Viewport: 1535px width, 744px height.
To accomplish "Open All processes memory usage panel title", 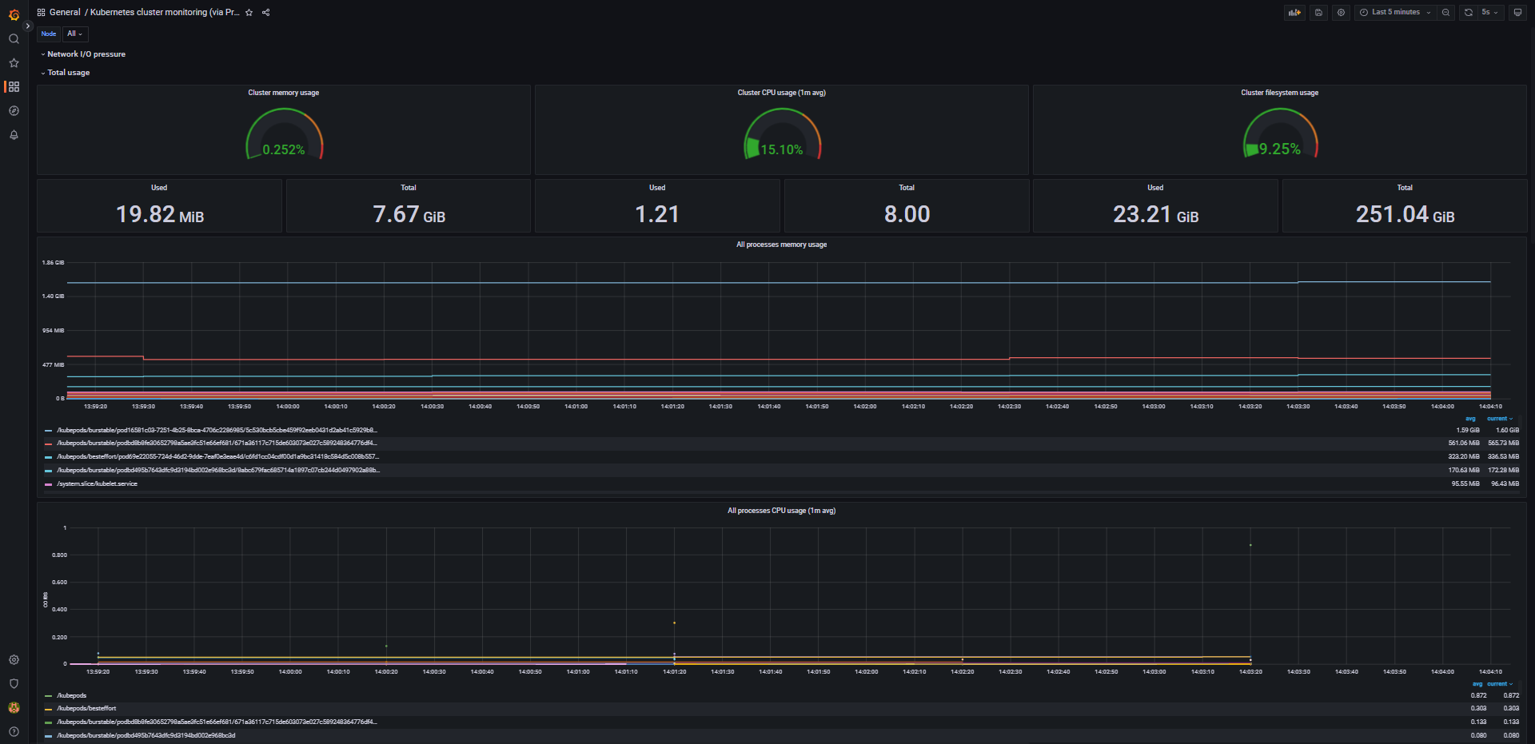I will pyautogui.click(x=781, y=245).
